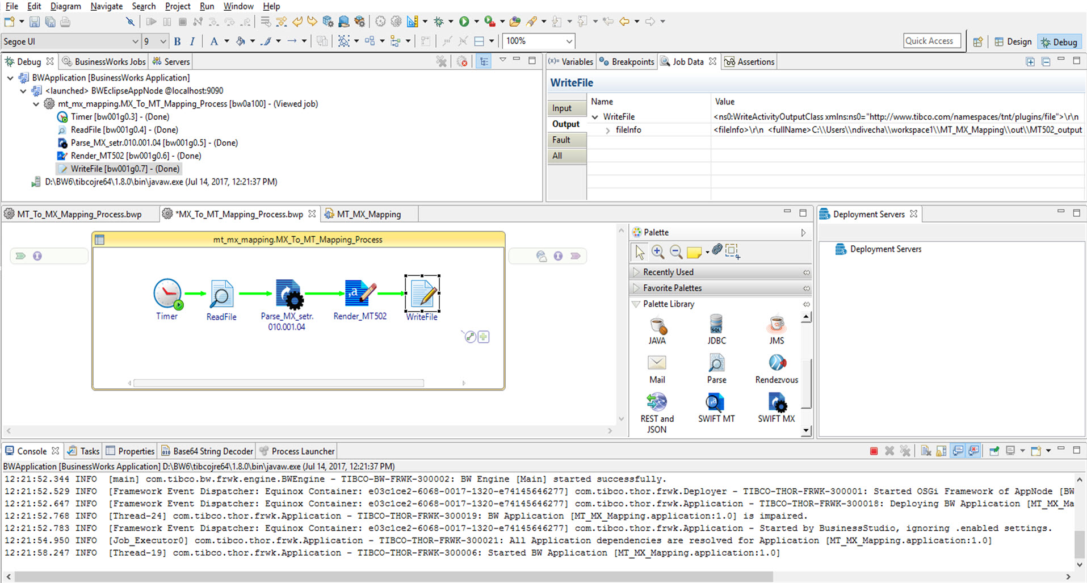
Task: Open the MT_To_MX_Mapping_Process.bwp editor tab
Action: [79, 214]
